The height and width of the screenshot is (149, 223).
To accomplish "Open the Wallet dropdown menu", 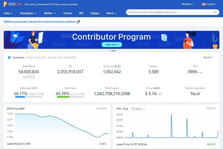I will pyautogui.click(x=49, y=13).
